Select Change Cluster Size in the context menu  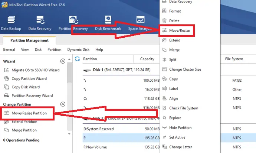click(x=185, y=69)
